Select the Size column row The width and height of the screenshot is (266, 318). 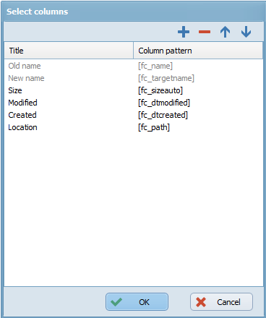(134, 90)
